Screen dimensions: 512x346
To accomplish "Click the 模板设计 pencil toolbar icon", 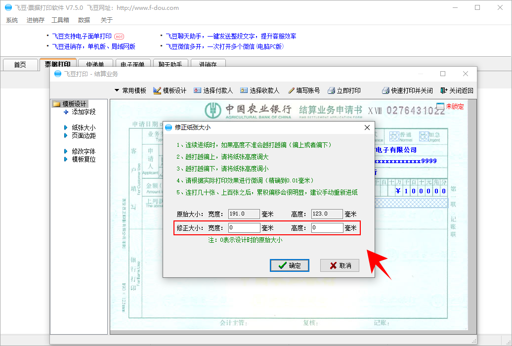I will [157, 90].
